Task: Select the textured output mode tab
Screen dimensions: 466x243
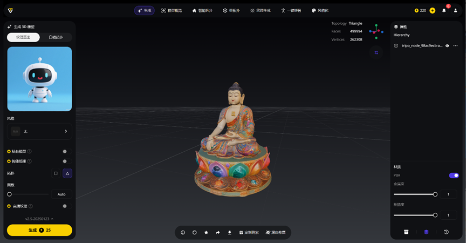Action: [24, 37]
